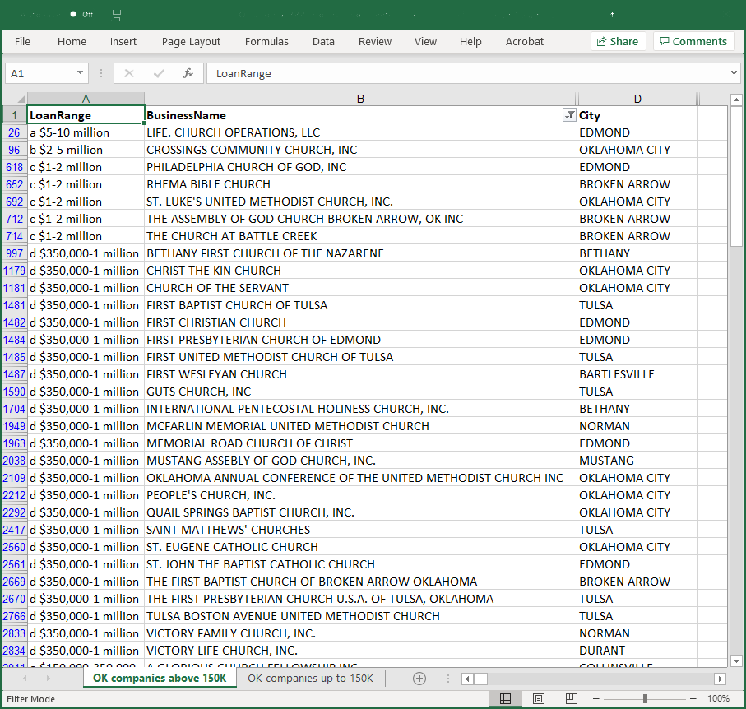The height and width of the screenshot is (709, 746).
Task: Click into the formula bar showing LoanRange
Action: [x=468, y=73]
